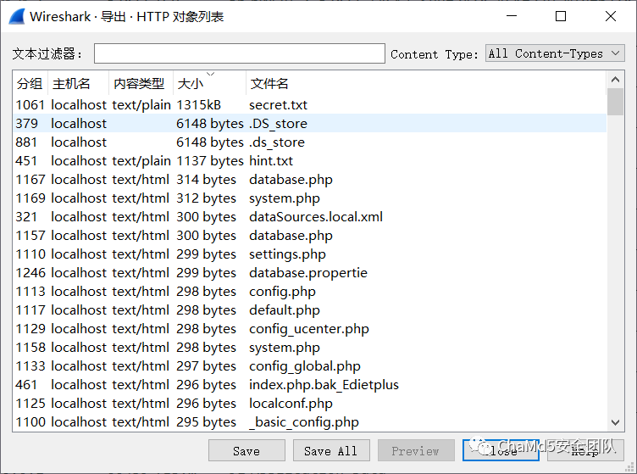The width and height of the screenshot is (637, 474).
Task: Click the 1137 bytes size cell
Action: tap(209, 161)
